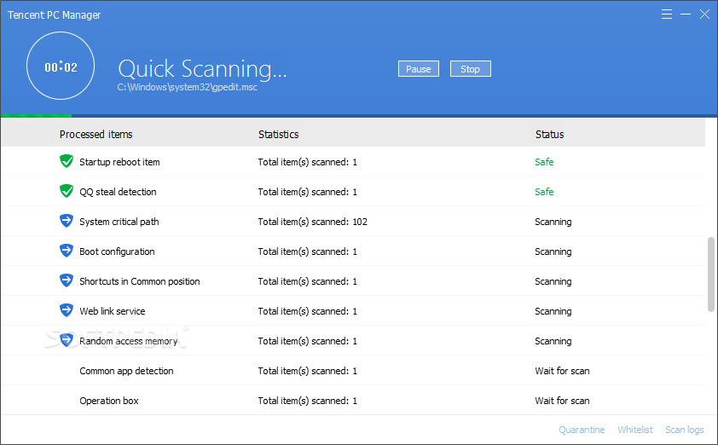
Task: Click blue shield for Shortcuts in Common position
Action: [67, 280]
